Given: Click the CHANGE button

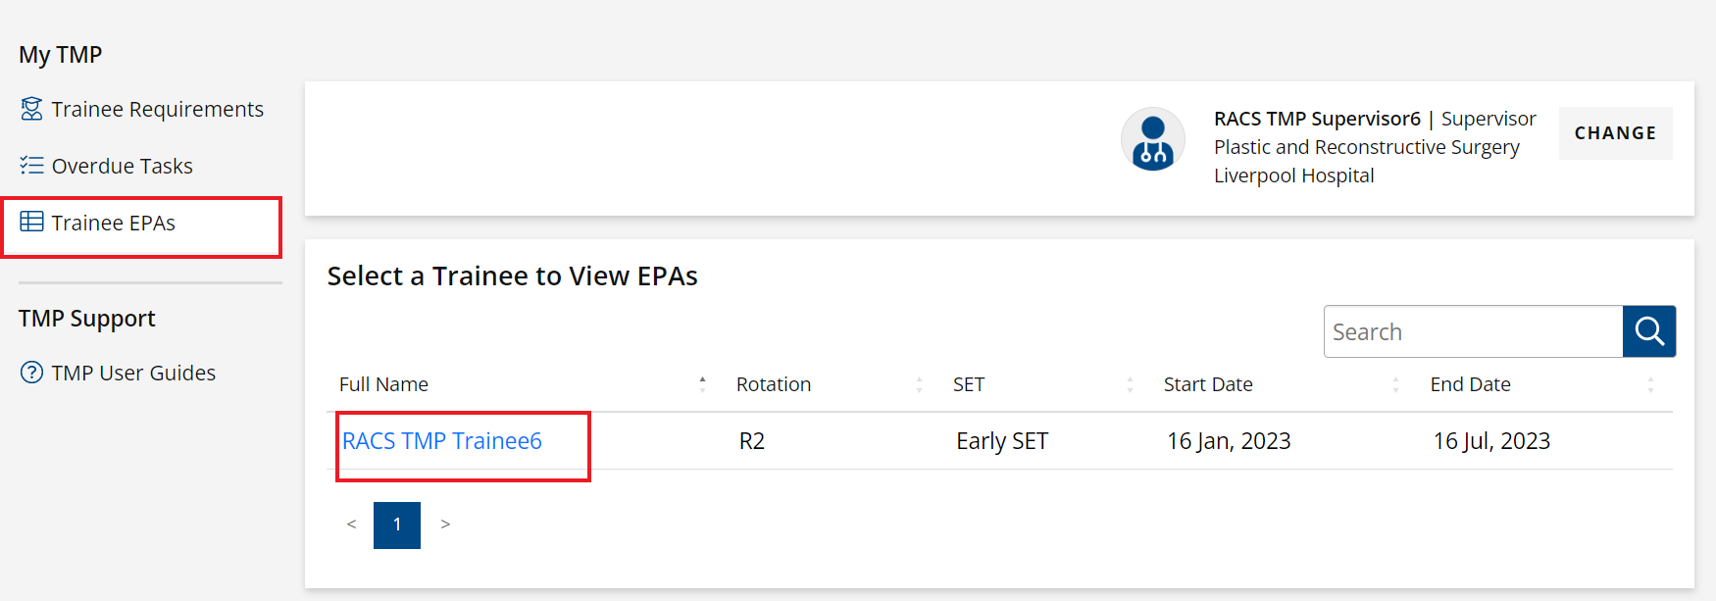Looking at the screenshot, I should (x=1615, y=133).
